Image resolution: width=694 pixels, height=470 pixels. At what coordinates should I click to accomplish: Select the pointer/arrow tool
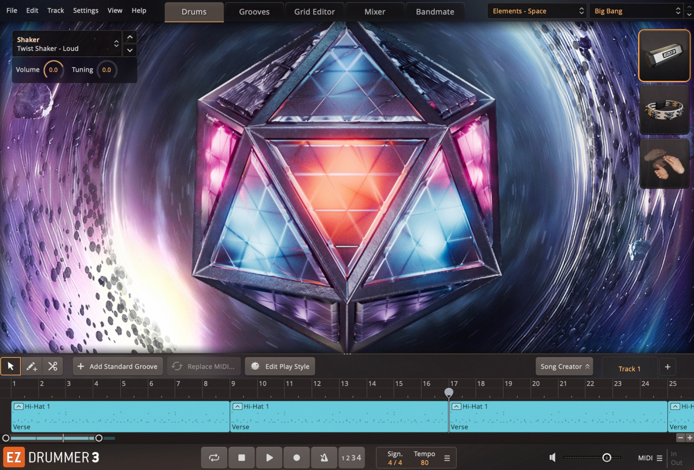pos(10,366)
